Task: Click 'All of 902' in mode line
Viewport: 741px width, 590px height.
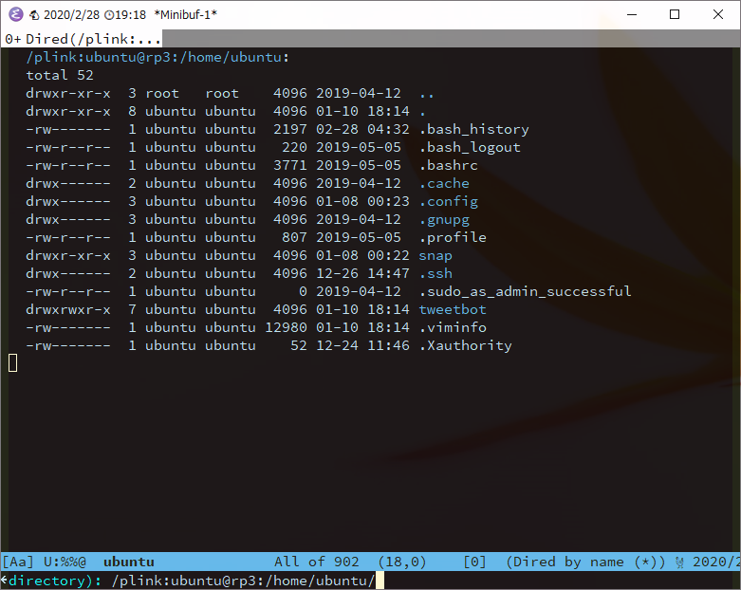Action: [316, 562]
